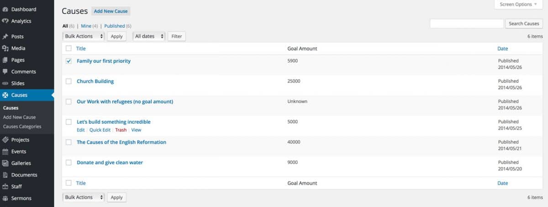Open Donate and give clean water cause
The width and height of the screenshot is (548, 207).
click(x=110, y=162)
